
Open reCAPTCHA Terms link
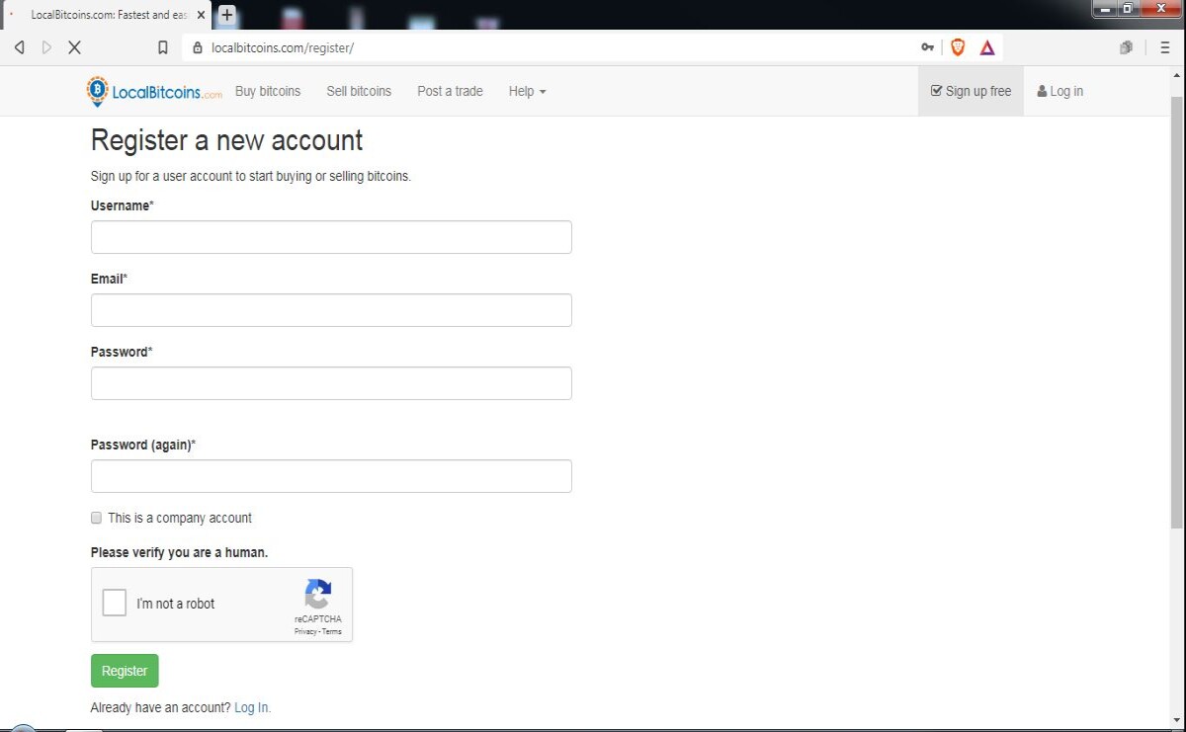(x=332, y=631)
